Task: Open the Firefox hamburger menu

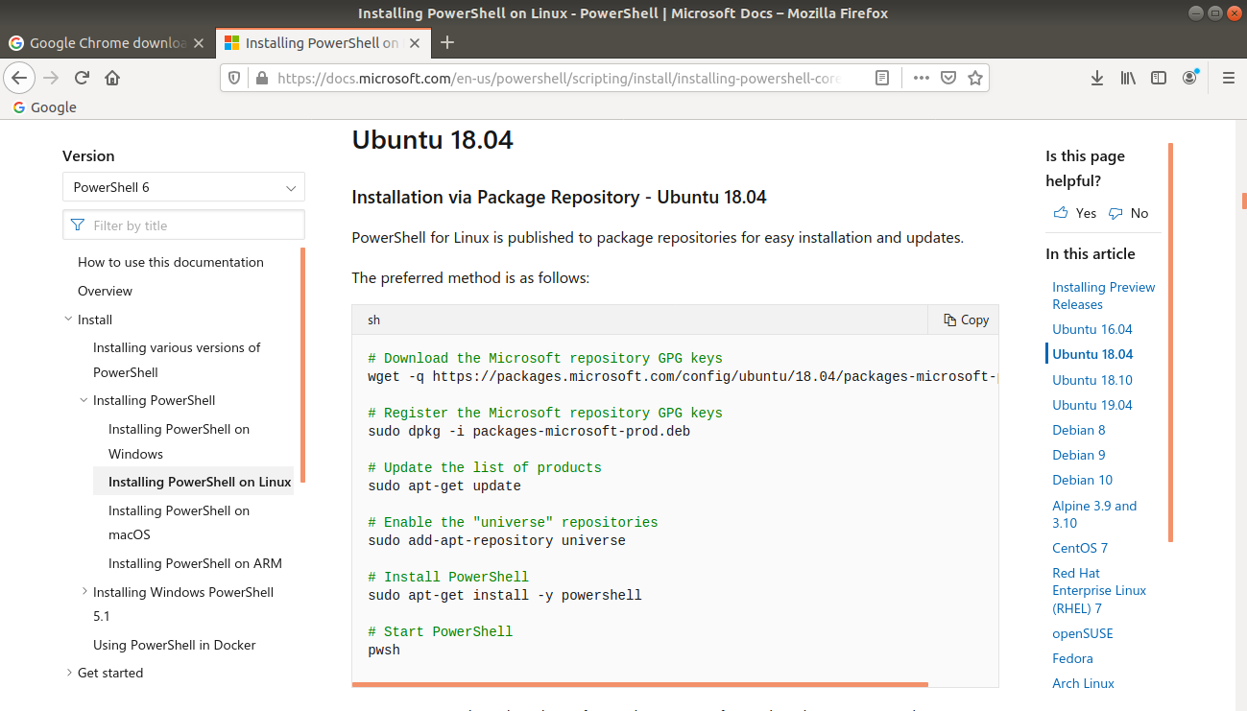Action: [x=1228, y=78]
